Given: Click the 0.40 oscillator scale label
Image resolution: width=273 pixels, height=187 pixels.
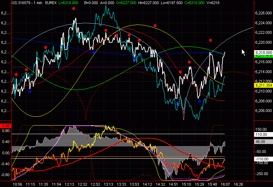Looking at the screenshot, I should pyautogui.click(x=6, y=142).
